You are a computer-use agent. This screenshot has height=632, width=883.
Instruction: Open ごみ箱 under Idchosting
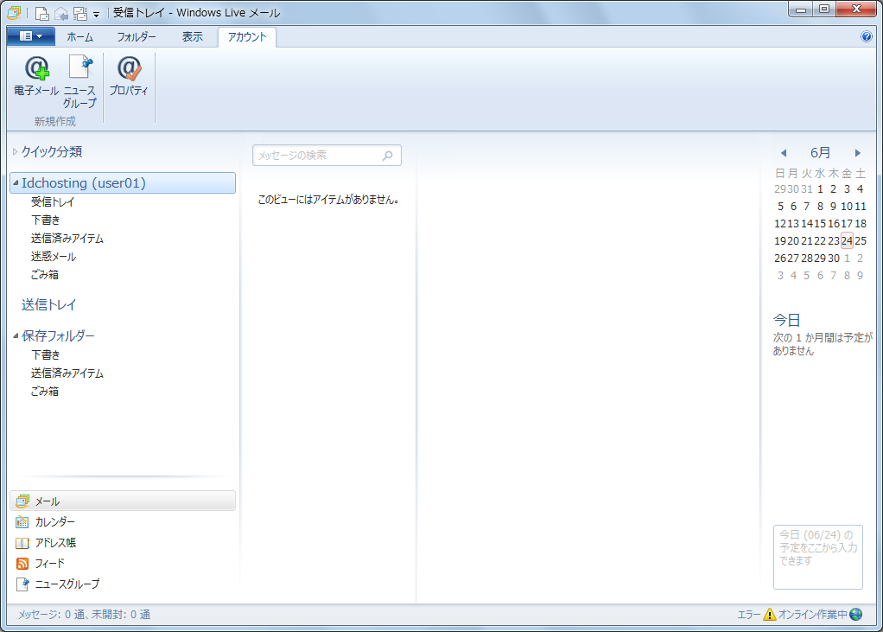pyautogui.click(x=44, y=274)
